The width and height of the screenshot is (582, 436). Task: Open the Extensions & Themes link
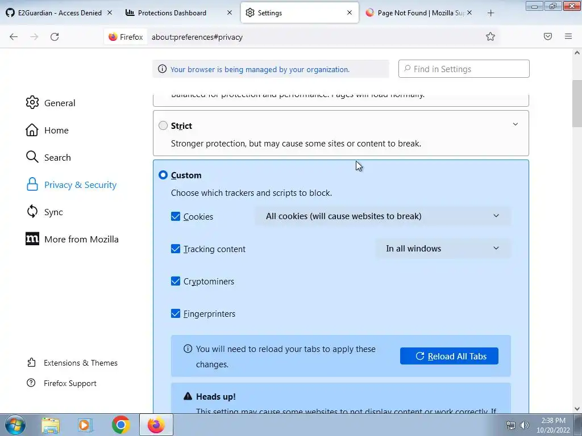[81, 363]
